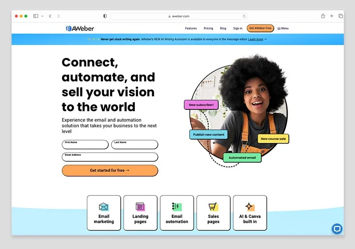Open the Safari share icon
The image size is (355, 249).
click(323, 16)
